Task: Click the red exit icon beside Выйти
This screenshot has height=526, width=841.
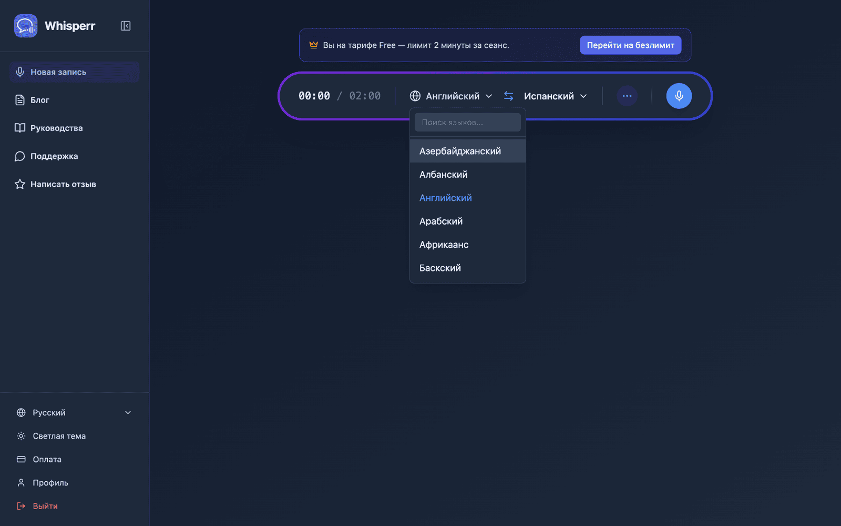Action: tap(21, 506)
